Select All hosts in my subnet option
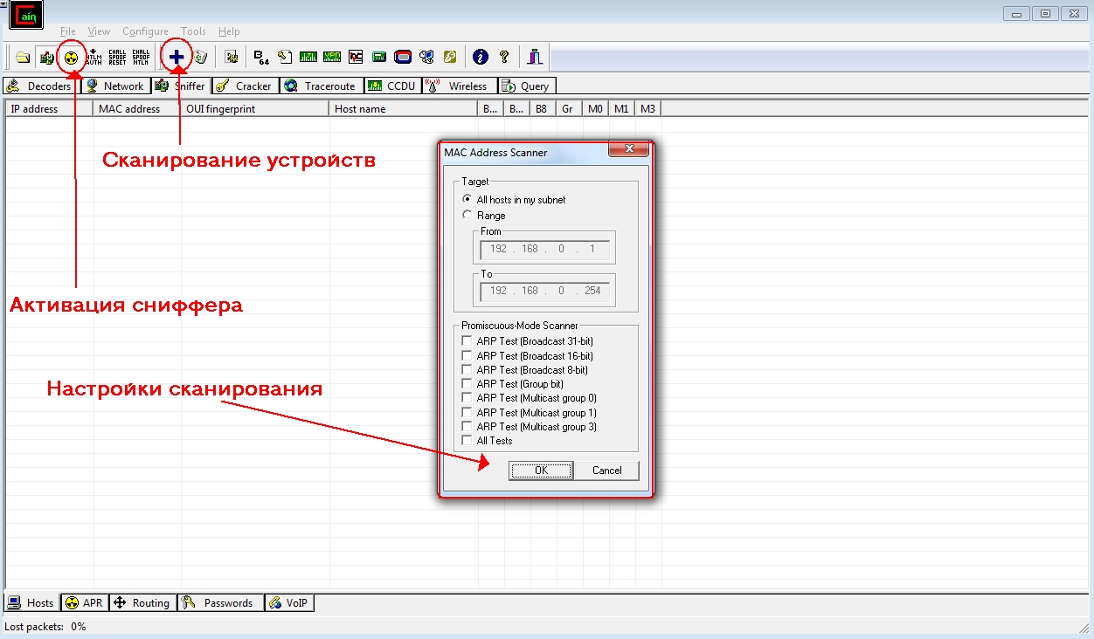 click(467, 200)
